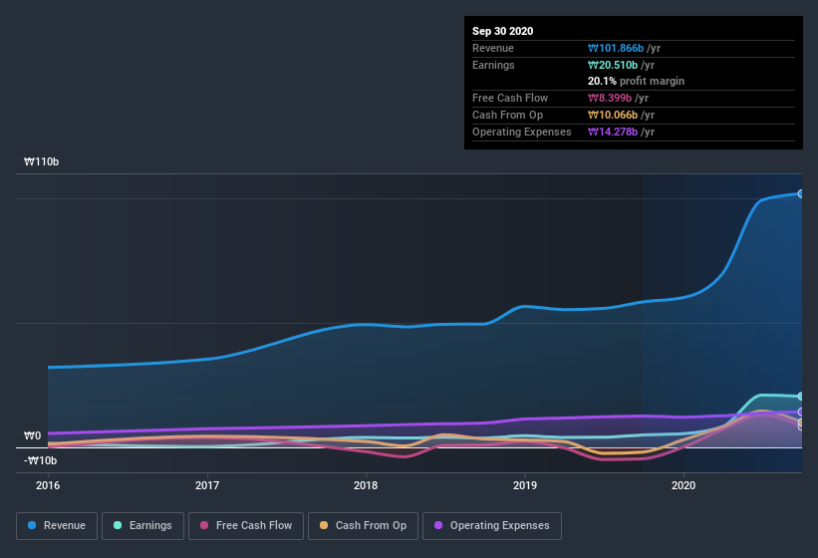Click the ₩101.866b revenue value
Screen dimensions: 818x558
(616, 48)
